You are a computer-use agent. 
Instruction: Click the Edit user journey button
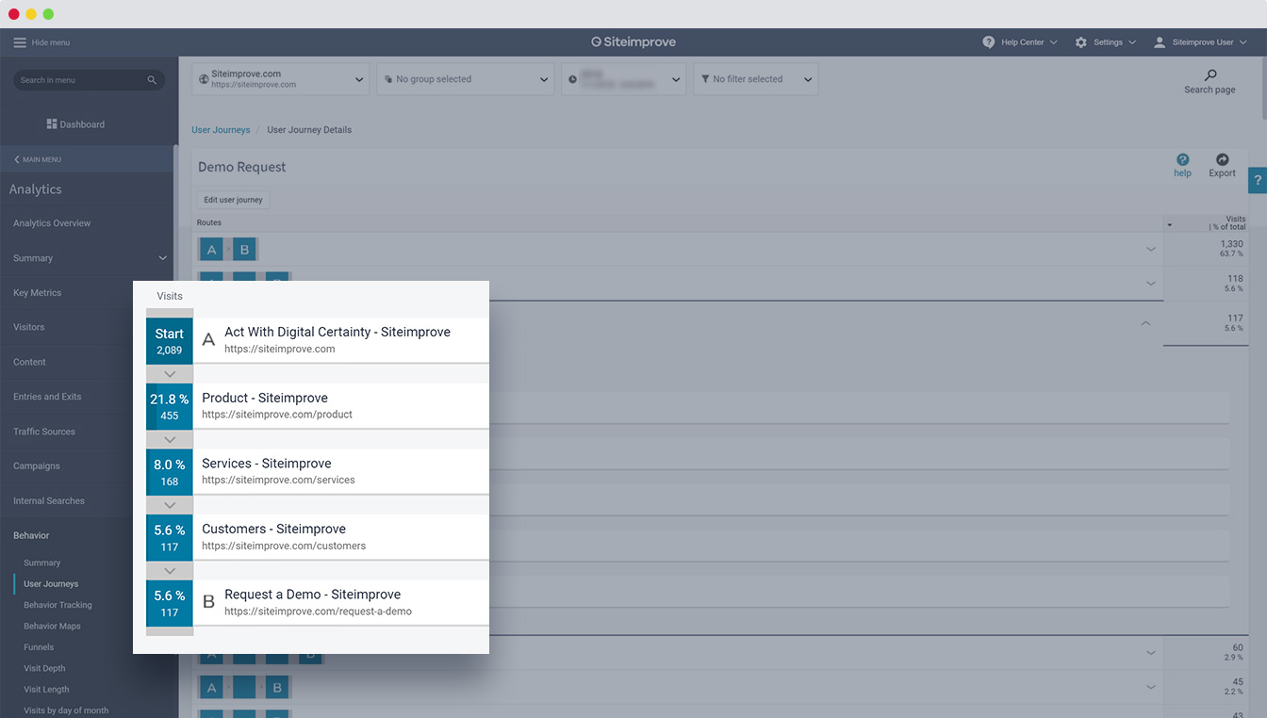coord(233,200)
